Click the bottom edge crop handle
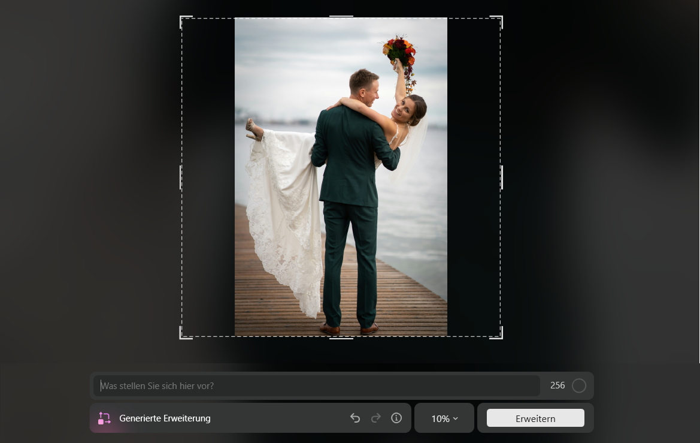700x443 pixels. [x=341, y=338]
